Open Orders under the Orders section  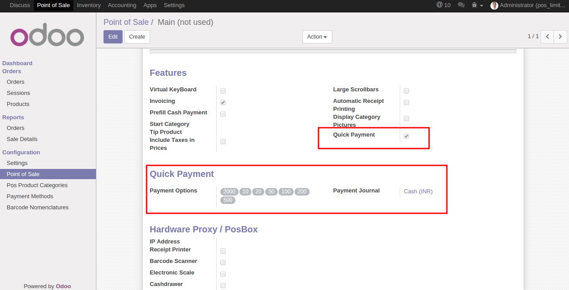click(16, 82)
